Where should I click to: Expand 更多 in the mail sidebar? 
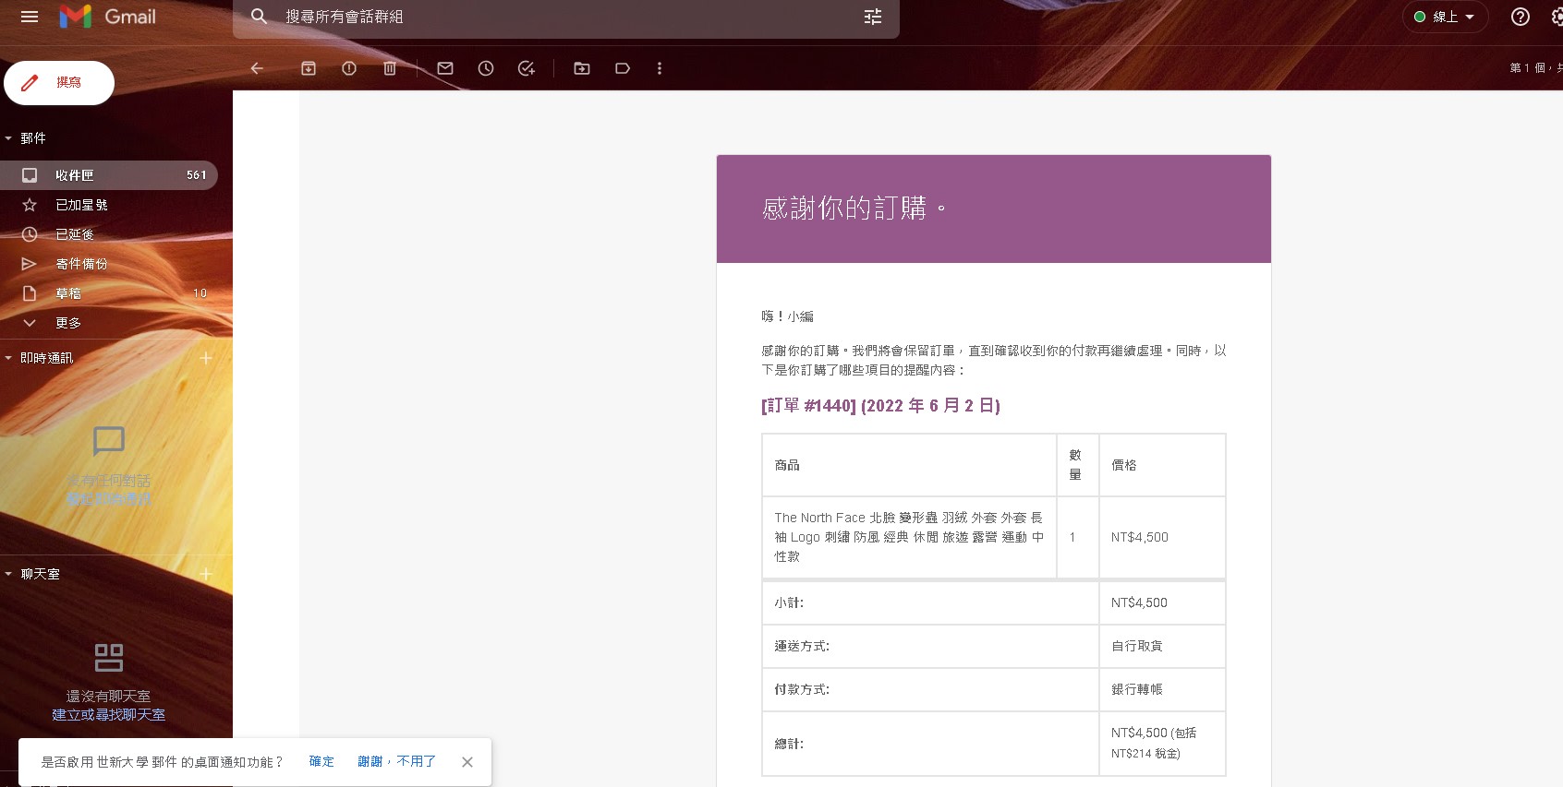pos(67,323)
